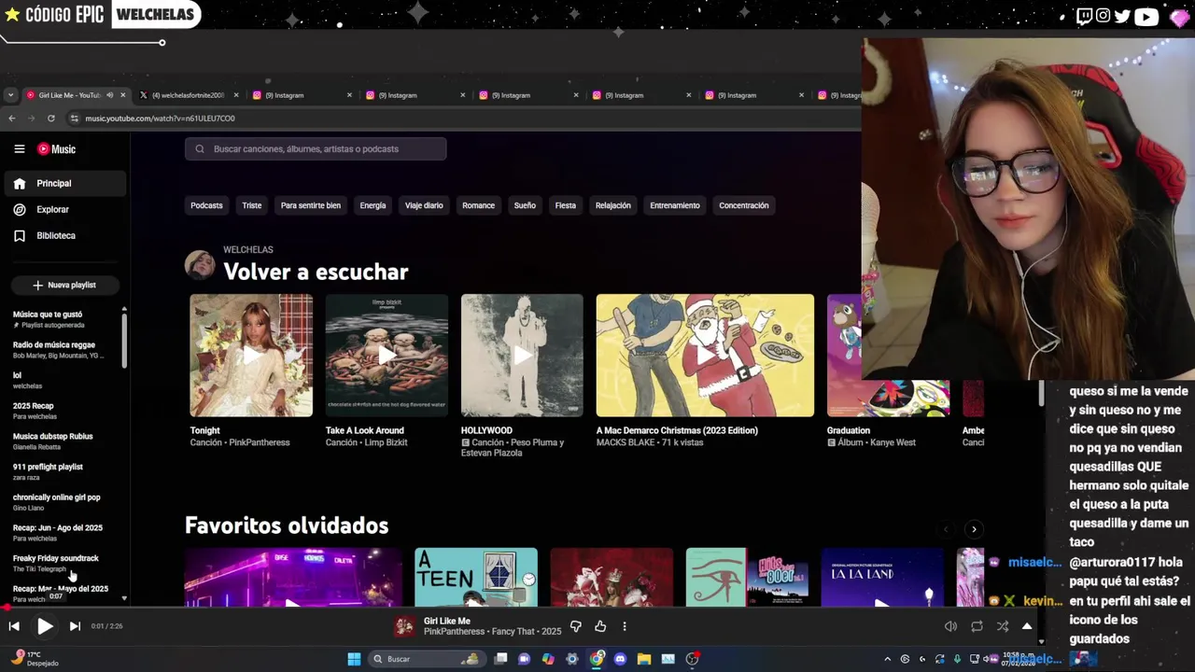
Task: Open File Explorer from the taskbar
Action: [x=644, y=659]
